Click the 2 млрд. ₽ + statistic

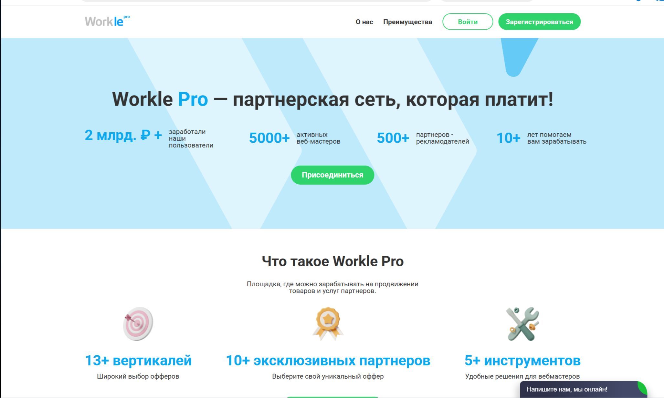[123, 135]
